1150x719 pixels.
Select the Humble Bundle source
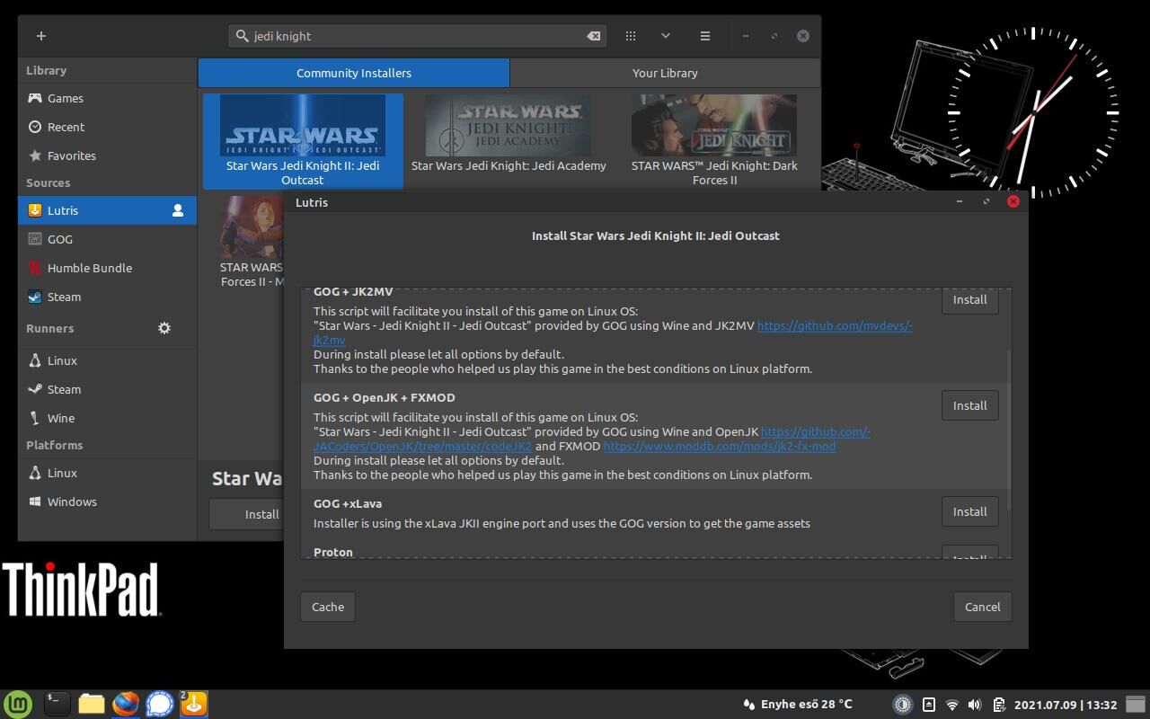(107, 268)
